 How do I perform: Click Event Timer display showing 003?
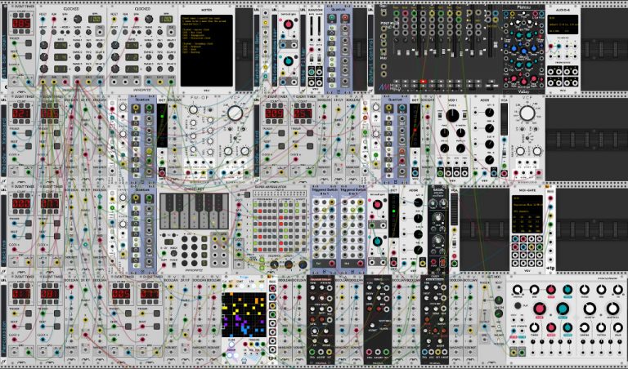point(50,293)
